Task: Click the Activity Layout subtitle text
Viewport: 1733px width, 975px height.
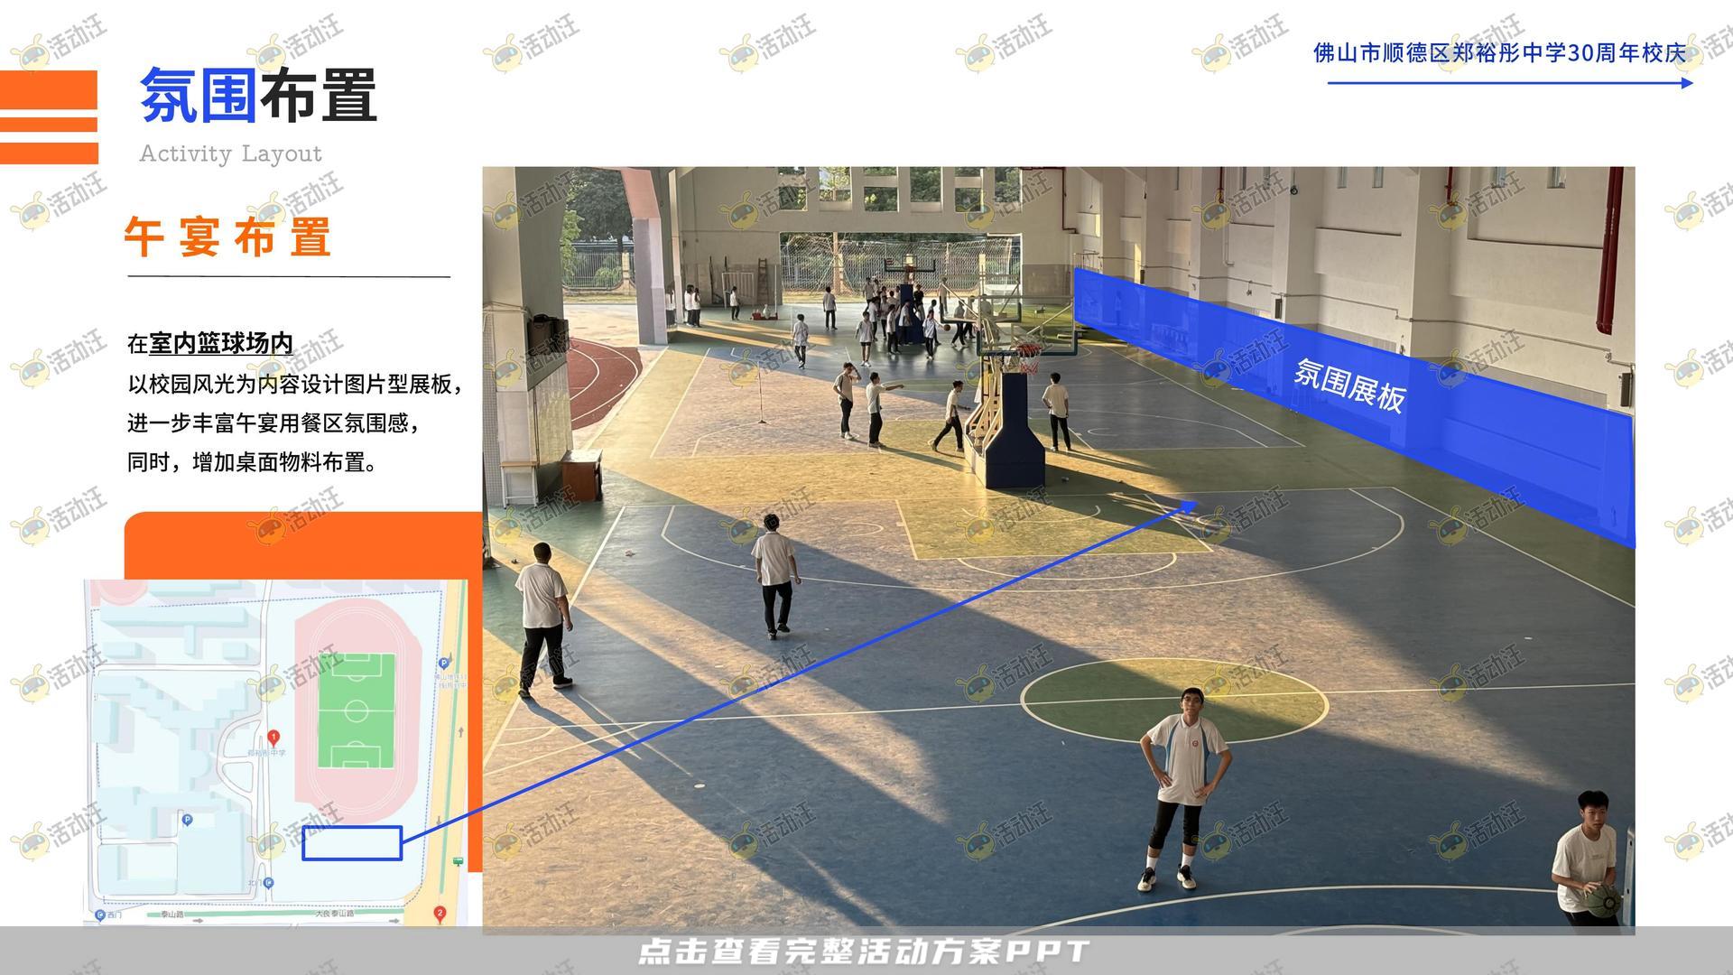Action: pos(230,154)
